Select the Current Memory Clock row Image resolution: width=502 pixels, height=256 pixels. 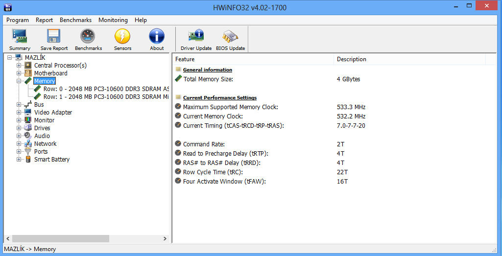(333, 116)
